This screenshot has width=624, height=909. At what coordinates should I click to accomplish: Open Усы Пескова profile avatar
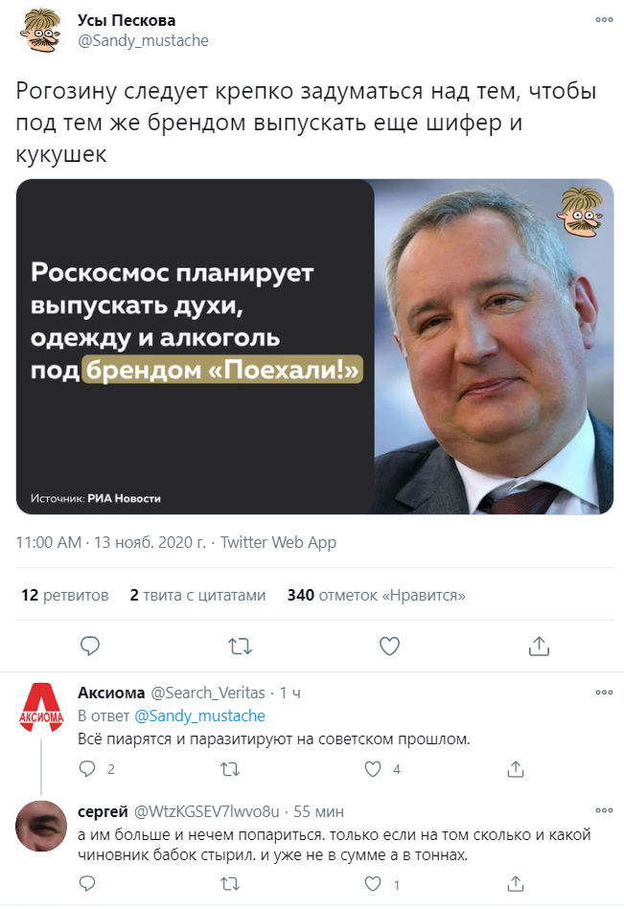coord(40,31)
